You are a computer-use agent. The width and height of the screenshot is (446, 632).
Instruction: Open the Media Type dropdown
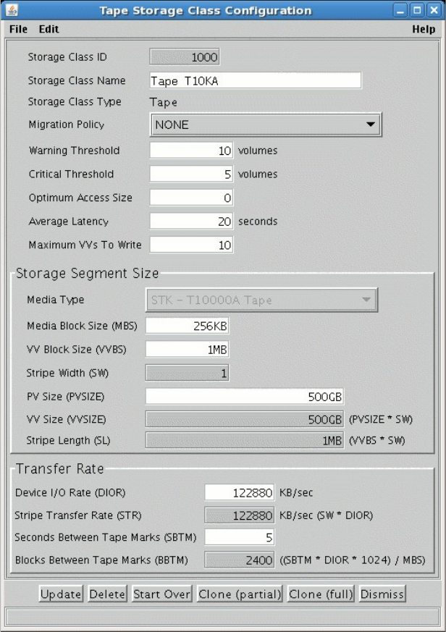click(261, 300)
